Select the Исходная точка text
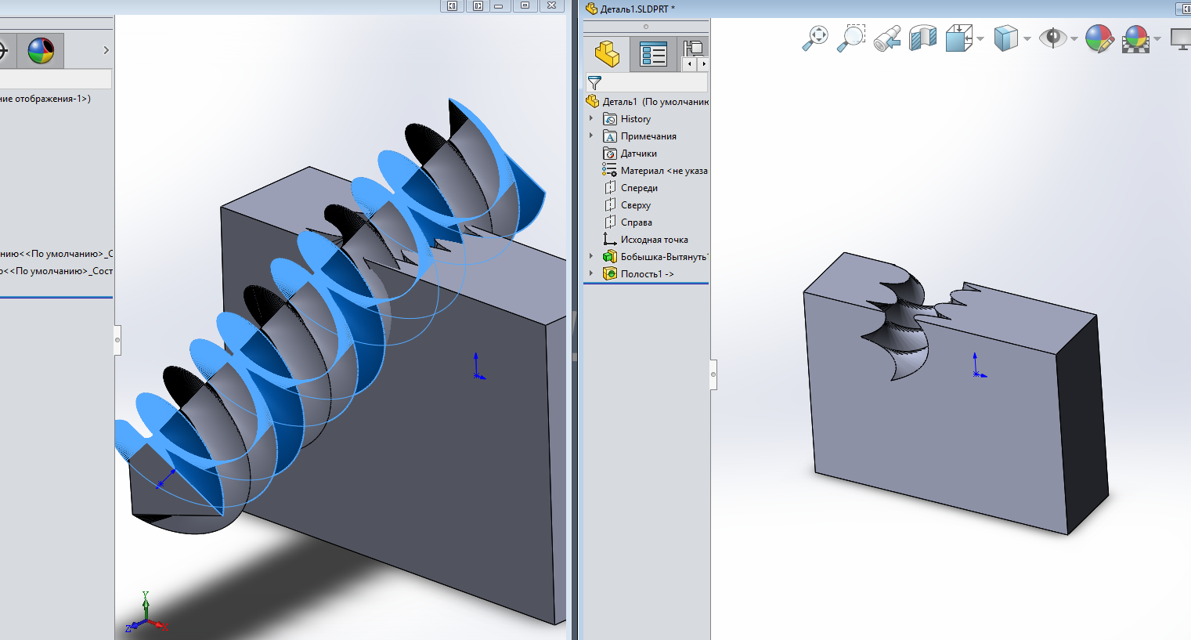Image resolution: width=1191 pixels, height=640 pixels. coord(655,240)
